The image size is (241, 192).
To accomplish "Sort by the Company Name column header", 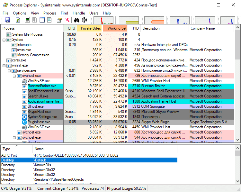I will click(x=211, y=28).
